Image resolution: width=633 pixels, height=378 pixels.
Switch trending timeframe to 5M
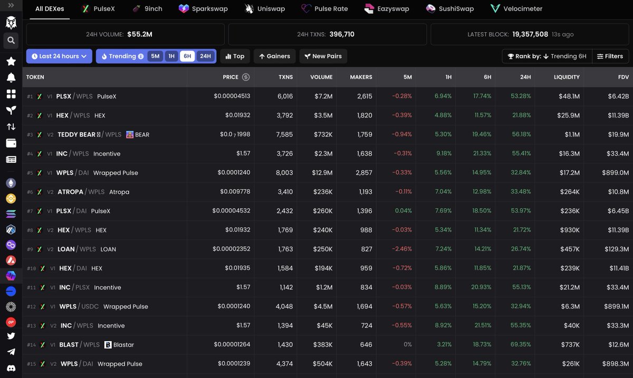[155, 56]
